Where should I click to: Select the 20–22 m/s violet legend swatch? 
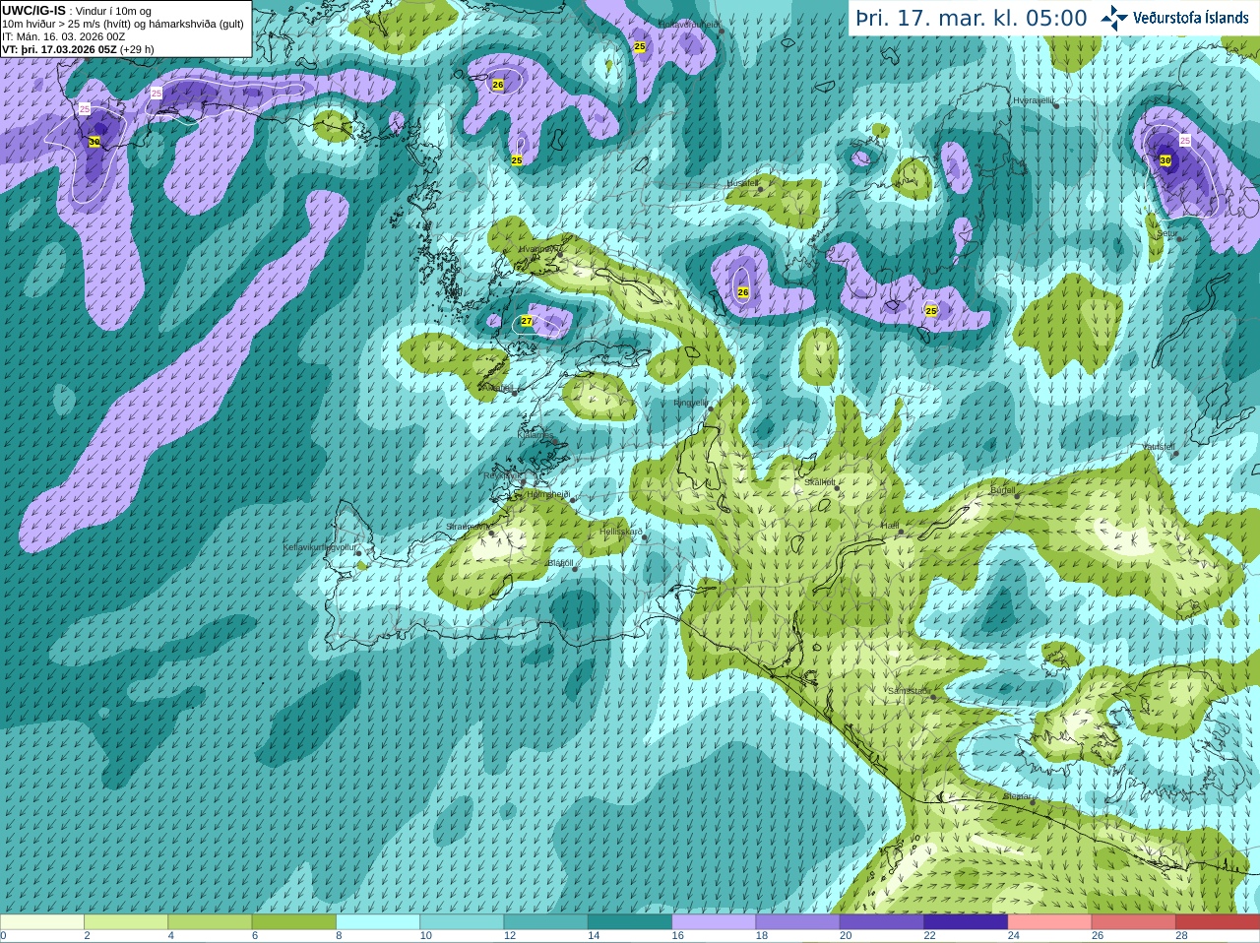882,922
